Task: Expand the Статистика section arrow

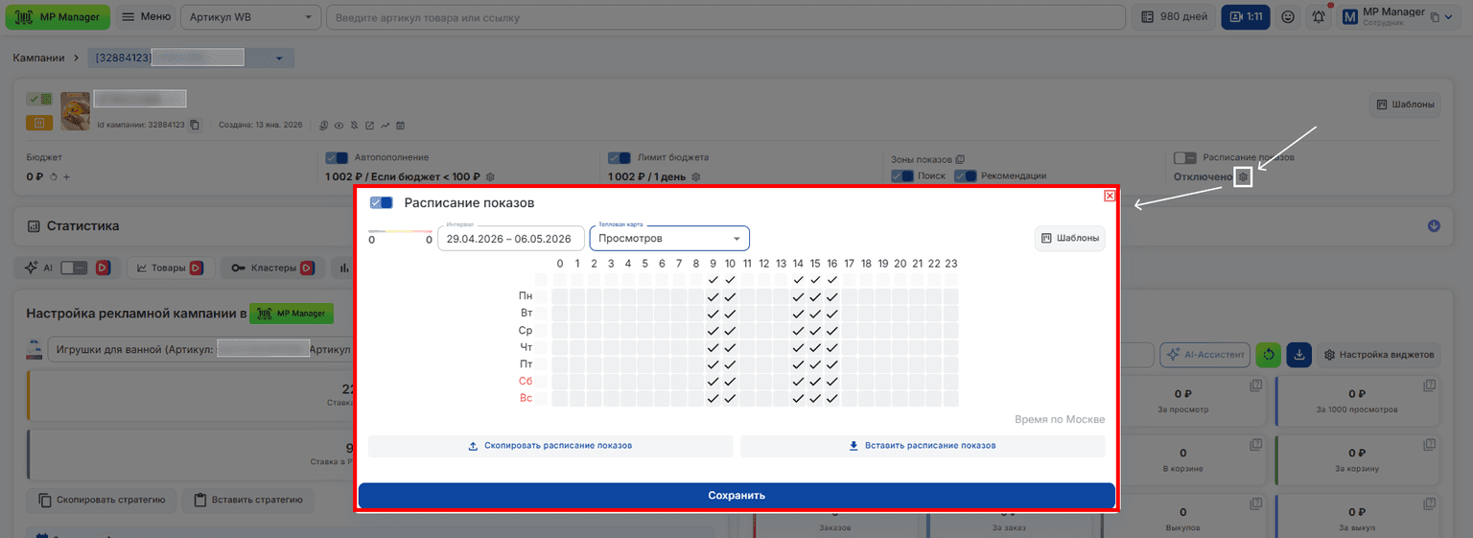Action: pyautogui.click(x=1434, y=226)
